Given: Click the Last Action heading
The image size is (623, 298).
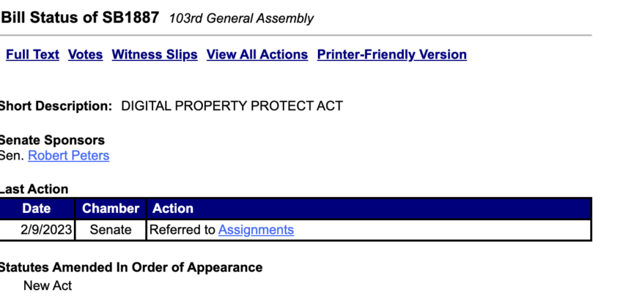Looking at the screenshot, I should tap(34, 189).
